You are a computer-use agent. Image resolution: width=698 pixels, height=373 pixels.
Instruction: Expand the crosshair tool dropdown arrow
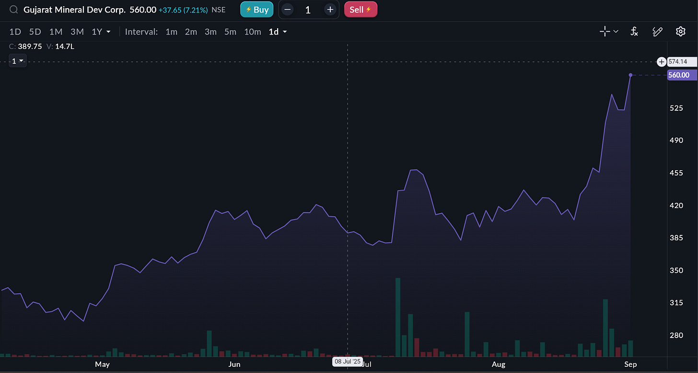point(616,32)
